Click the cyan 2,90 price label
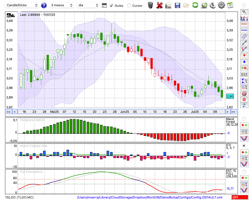The height and width of the screenshot is (201, 252). pyautogui.click(x=230, y=96)
